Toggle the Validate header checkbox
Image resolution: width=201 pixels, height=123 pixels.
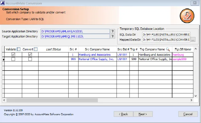point(18,49)
